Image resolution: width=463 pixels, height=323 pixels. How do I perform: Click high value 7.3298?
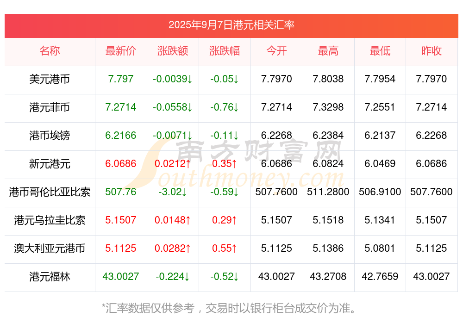click(x=328, y=107)
